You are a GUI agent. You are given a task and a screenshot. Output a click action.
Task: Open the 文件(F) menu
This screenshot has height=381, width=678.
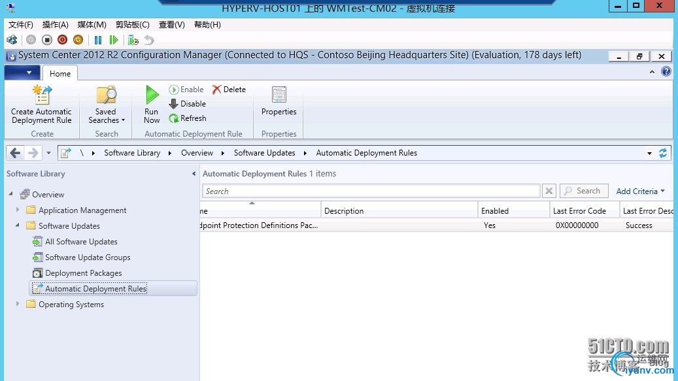(x=21, y=25)
